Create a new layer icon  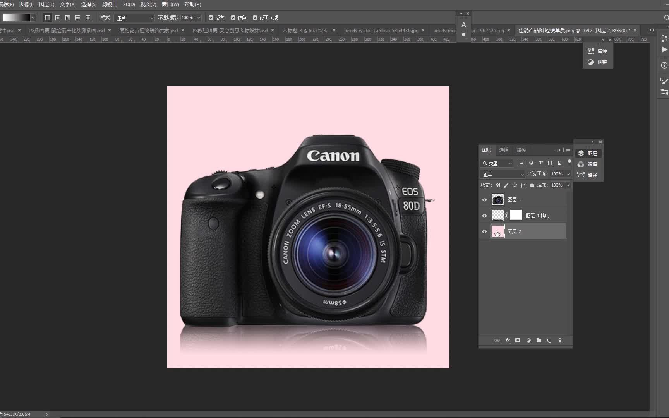549,341
